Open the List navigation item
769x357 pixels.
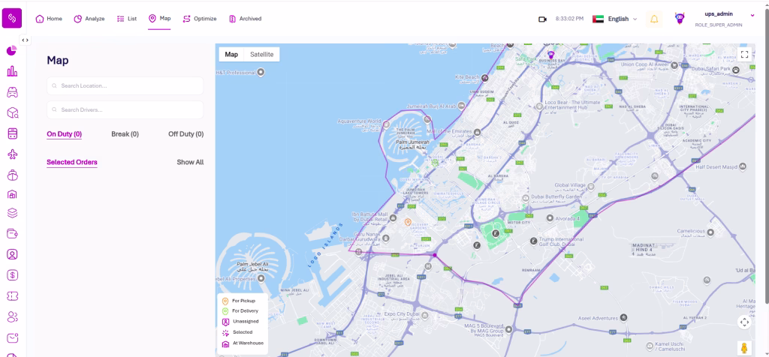pos(127,19)
